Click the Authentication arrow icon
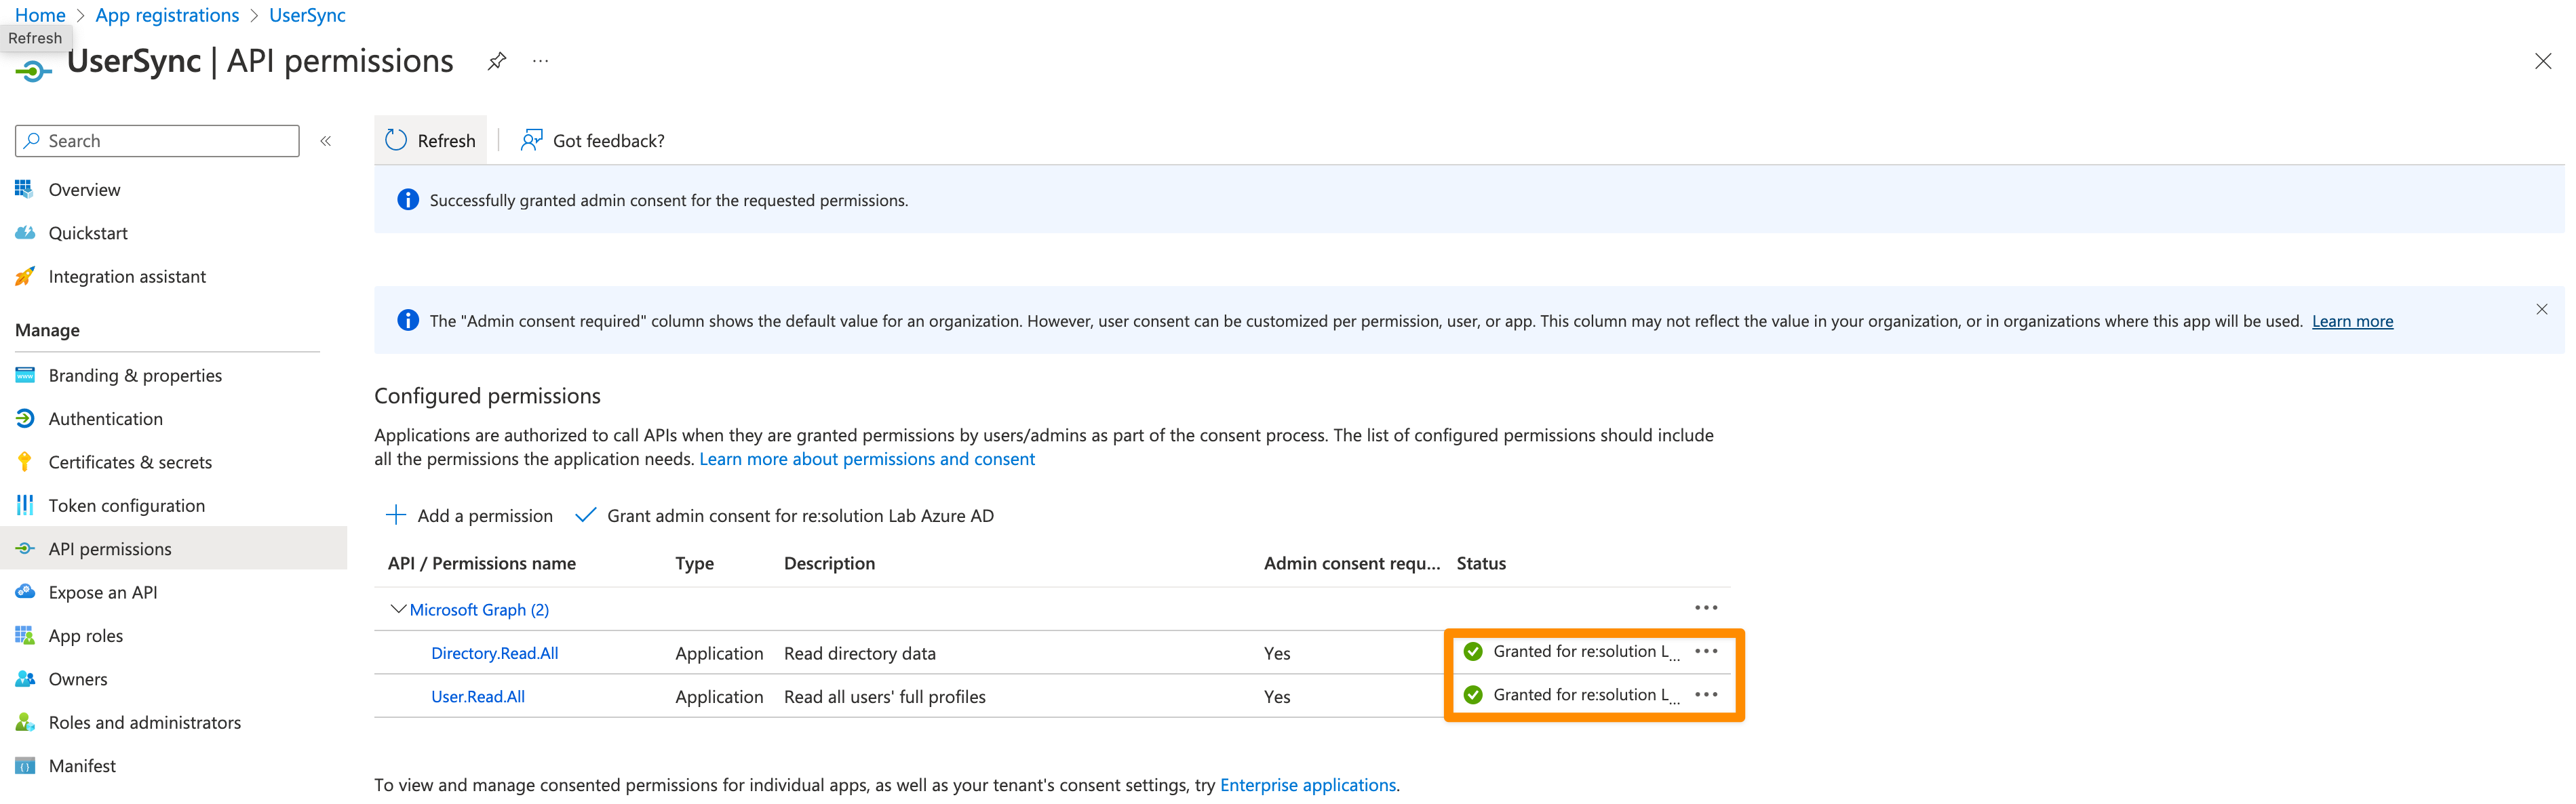The height and width of the screenshot is (804, 2576). tap(25, 418)
